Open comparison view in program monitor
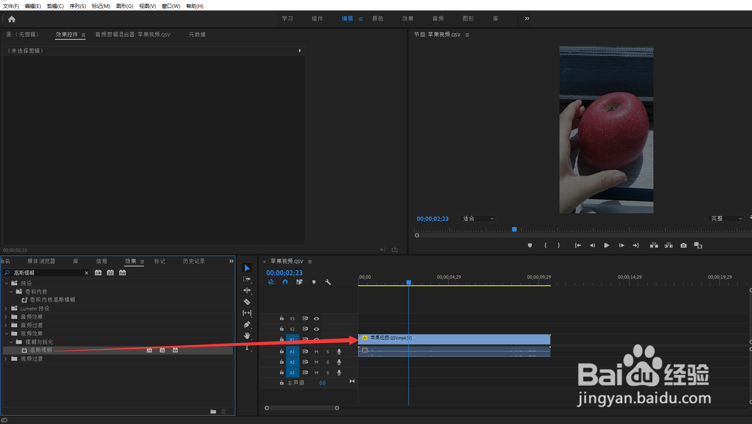752x424 pixels. point(698,246)
